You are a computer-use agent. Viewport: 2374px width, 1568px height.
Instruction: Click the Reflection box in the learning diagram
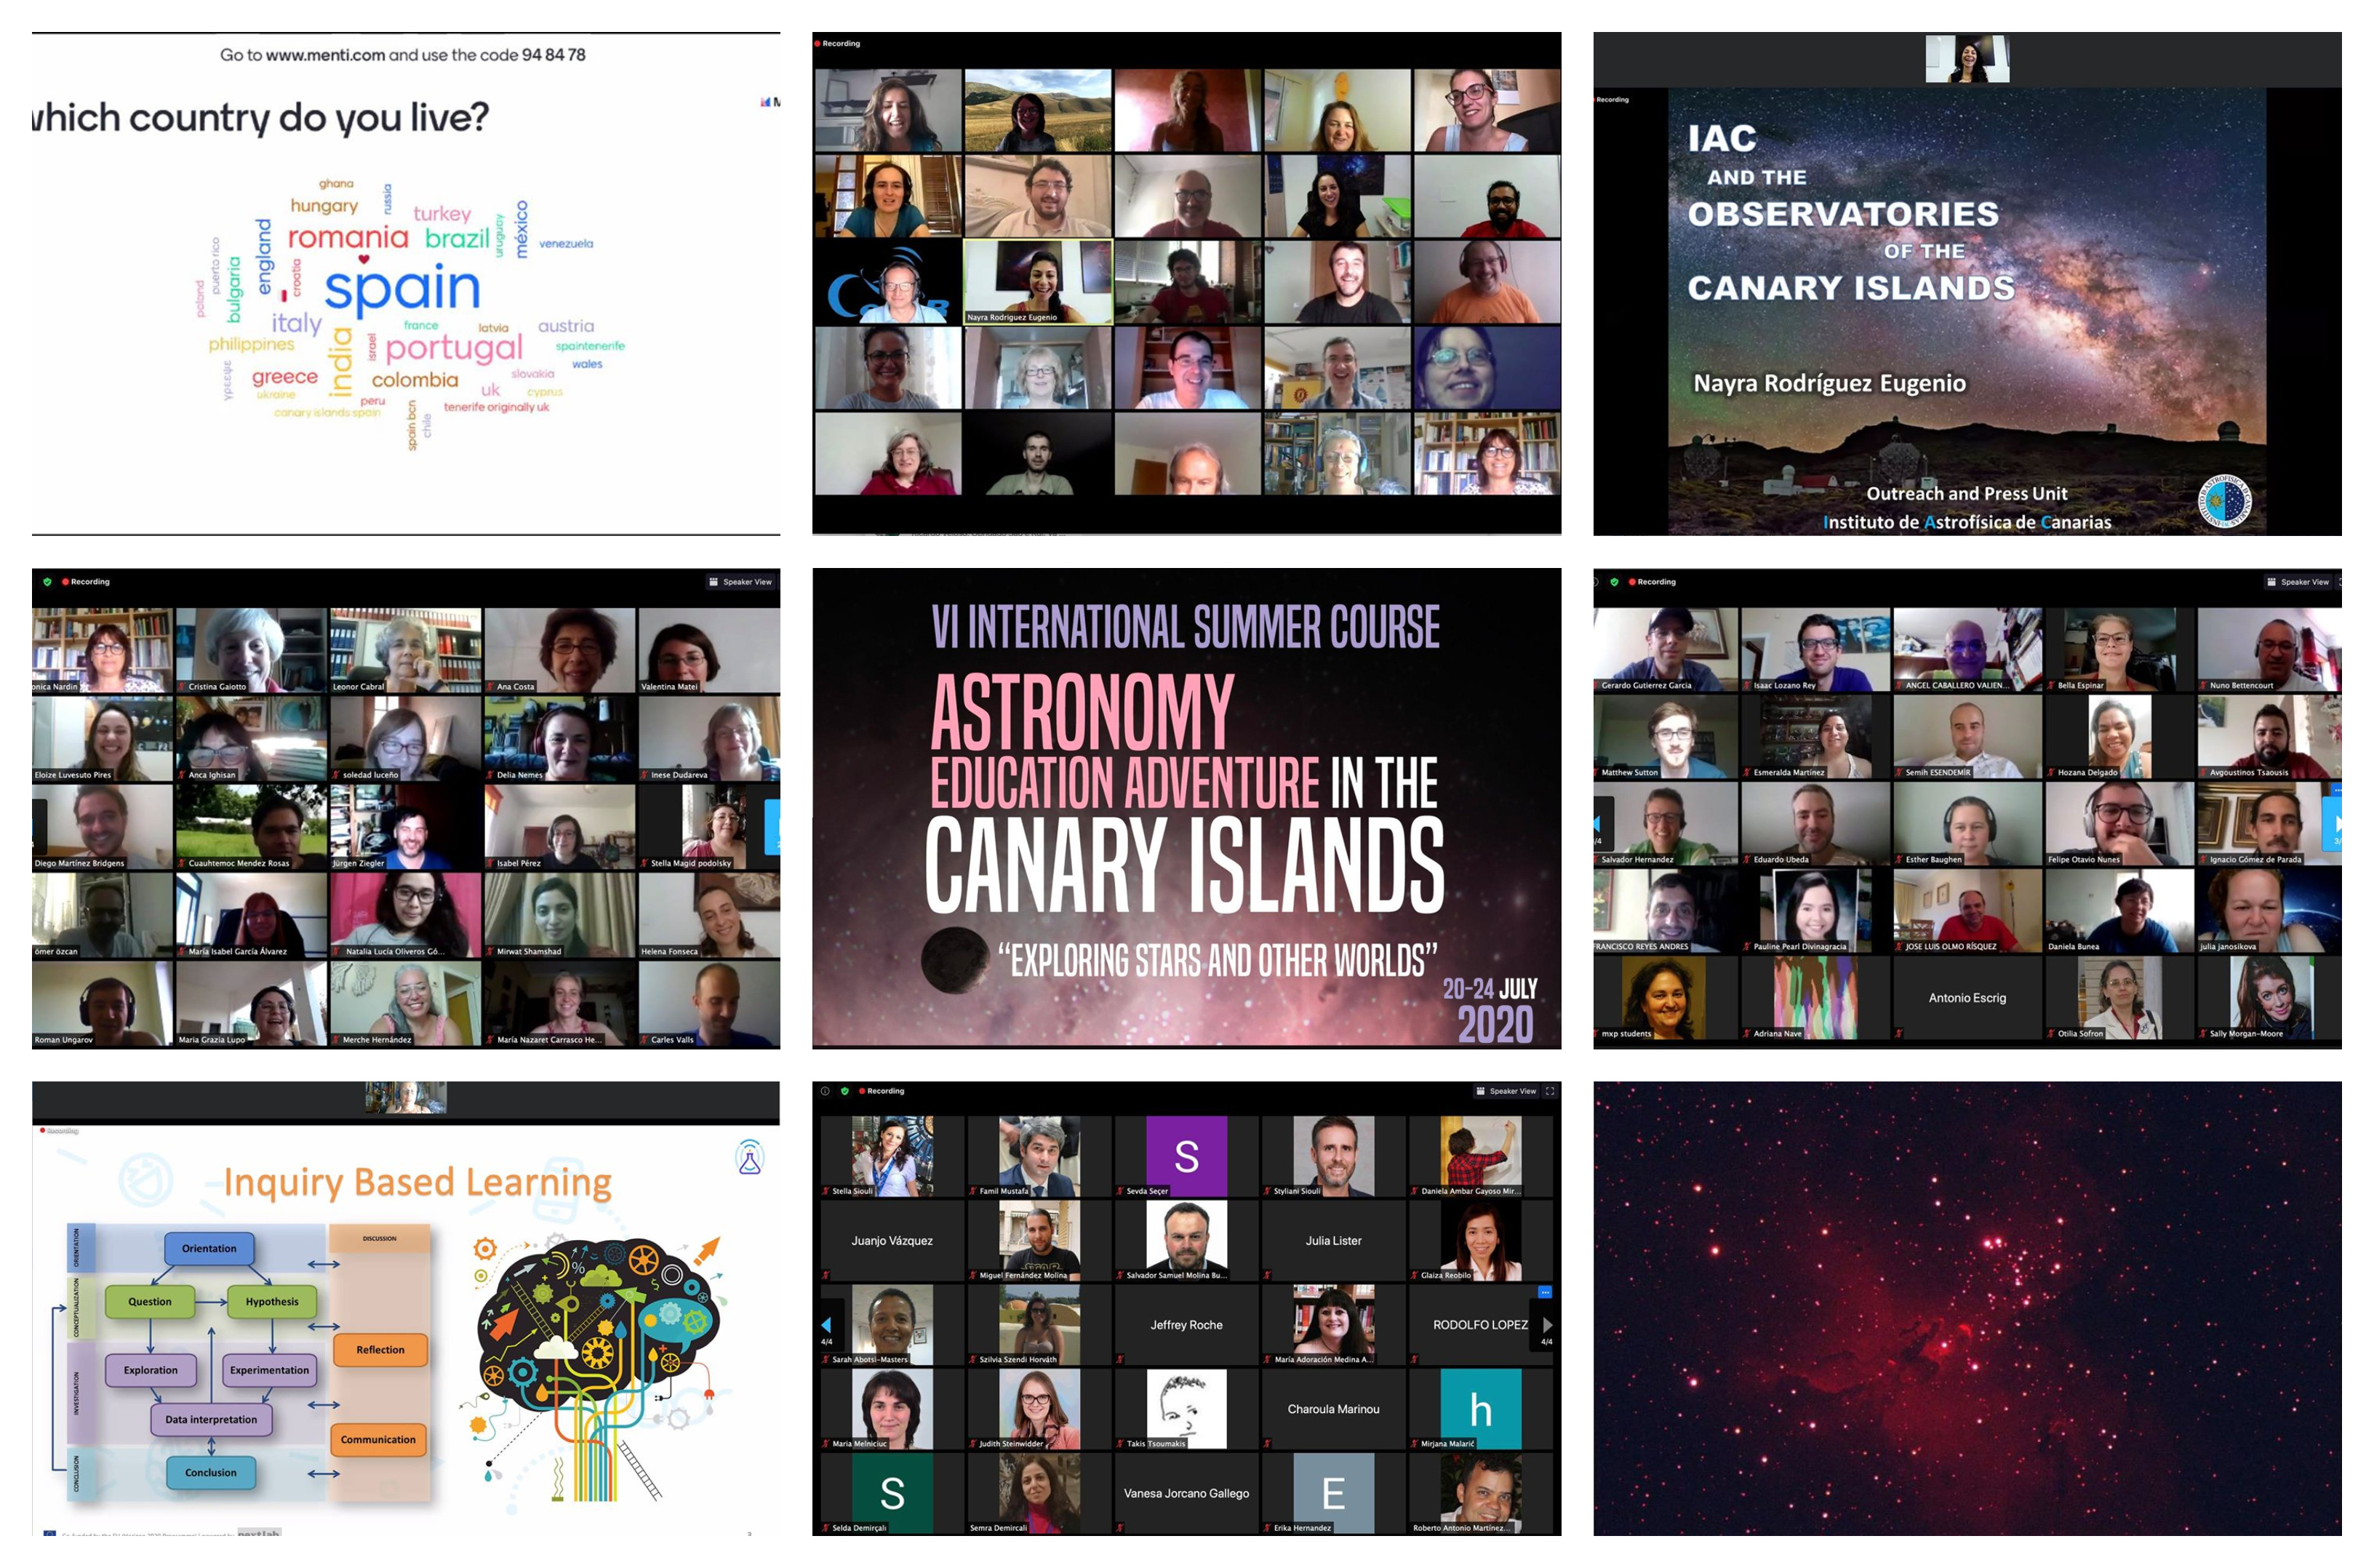(x=380, y=1350)
